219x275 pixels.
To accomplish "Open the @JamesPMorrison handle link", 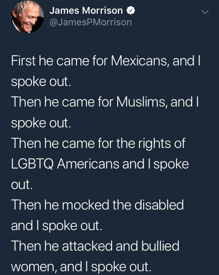I will tap(90, 22).
